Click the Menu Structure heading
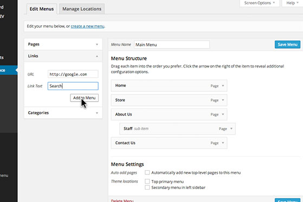The width and height of the screenshot is (303, 202). click(x=128, y=58)
